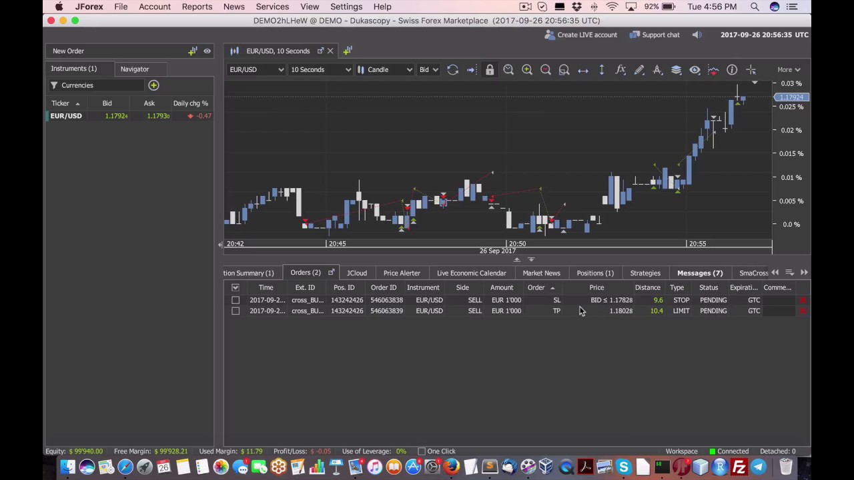Toggle New Order panel eye icon
This screenshot has width=854, height=480.
click(207, 51)
